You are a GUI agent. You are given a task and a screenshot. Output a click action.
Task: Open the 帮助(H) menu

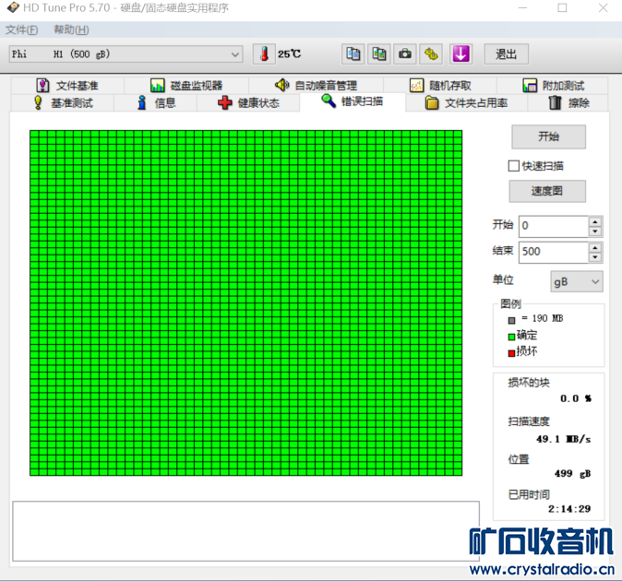[x=71, y=30]
